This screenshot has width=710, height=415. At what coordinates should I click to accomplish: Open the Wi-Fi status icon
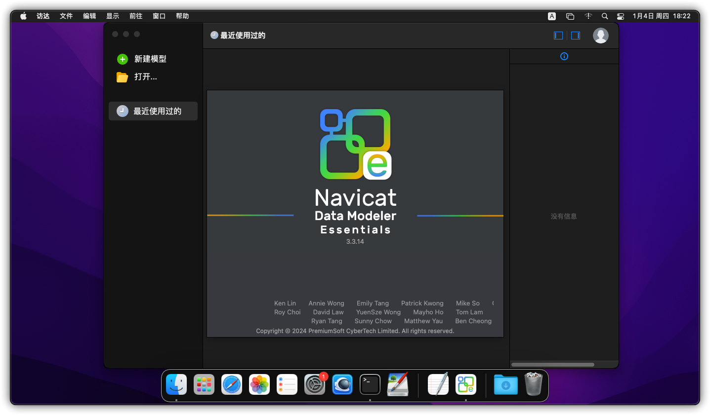tap(588, 16)
